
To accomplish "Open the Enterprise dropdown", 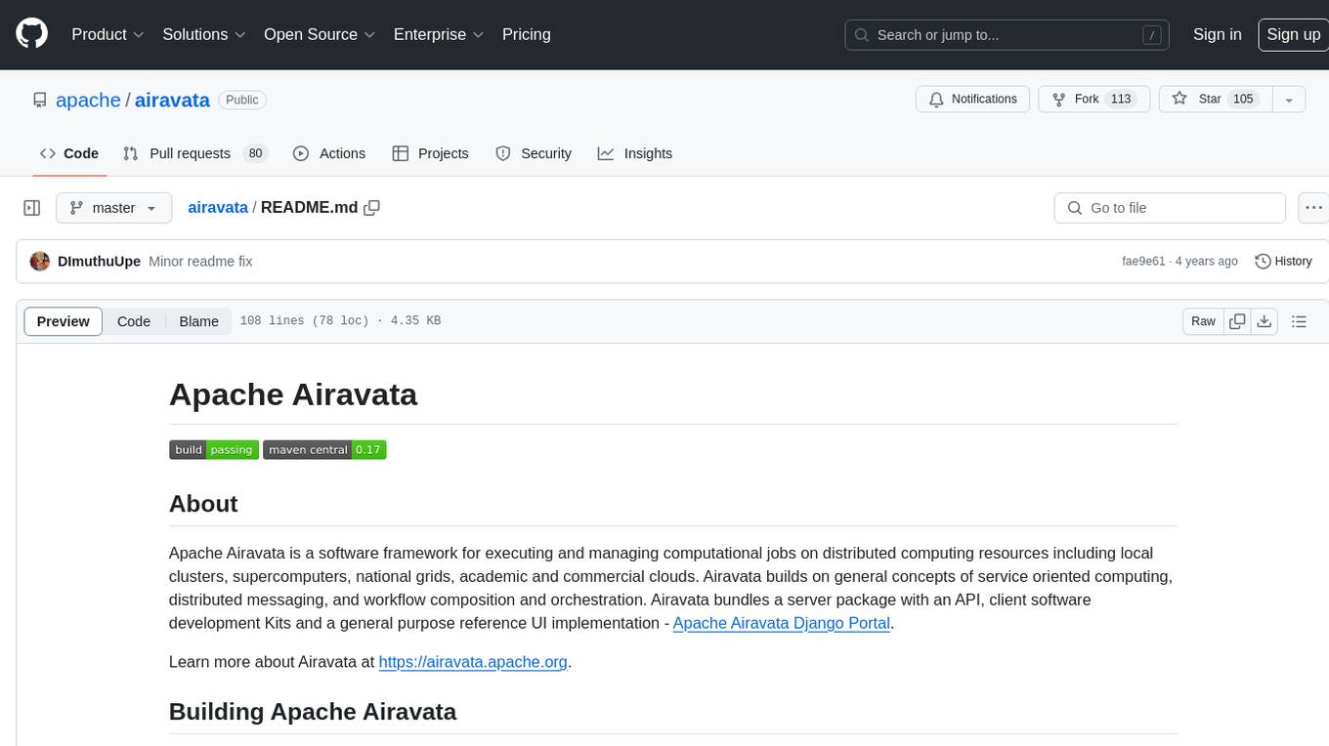I will point(439,34).
